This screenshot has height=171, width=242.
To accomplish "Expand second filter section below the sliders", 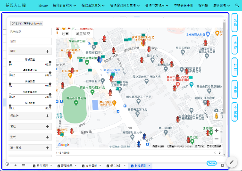I will pyautogui.click(x=30, y=127).
